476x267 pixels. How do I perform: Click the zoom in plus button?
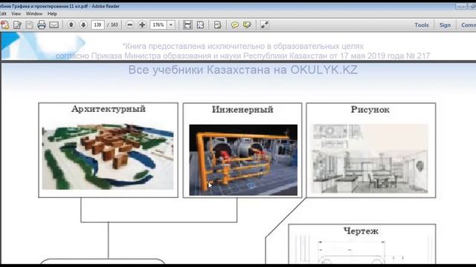click(142, 24)
